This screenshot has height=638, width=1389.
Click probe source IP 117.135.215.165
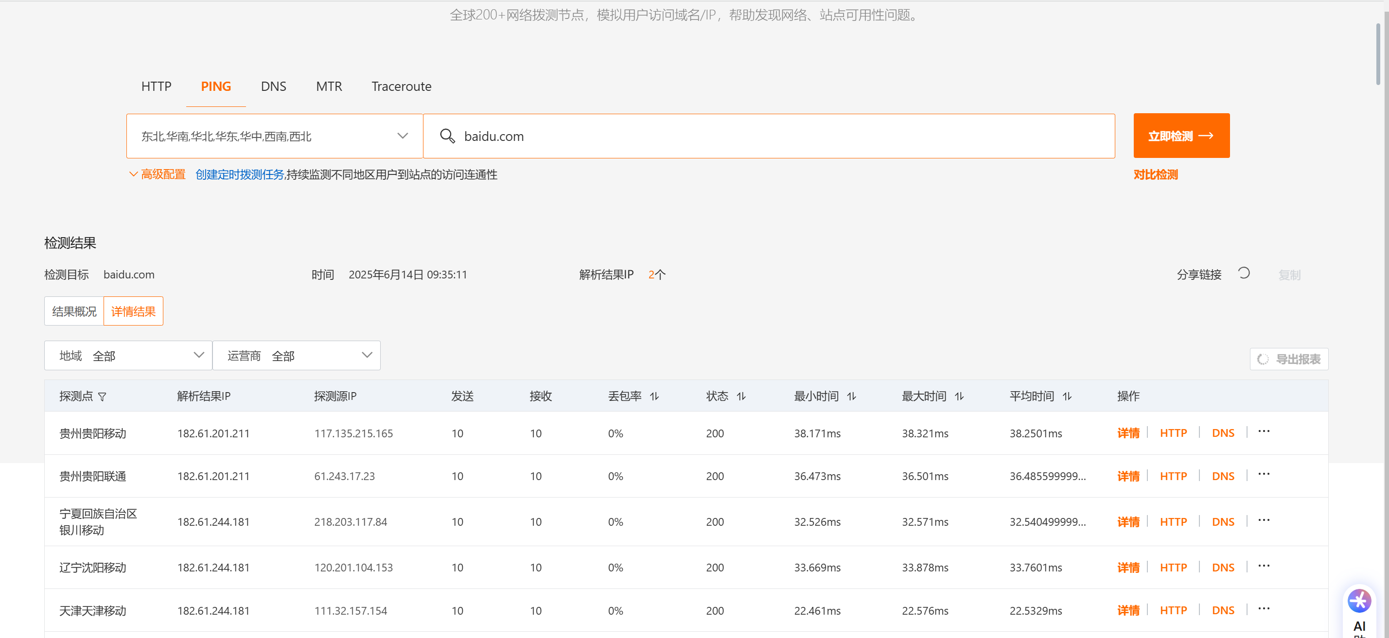tap(354, 433)
